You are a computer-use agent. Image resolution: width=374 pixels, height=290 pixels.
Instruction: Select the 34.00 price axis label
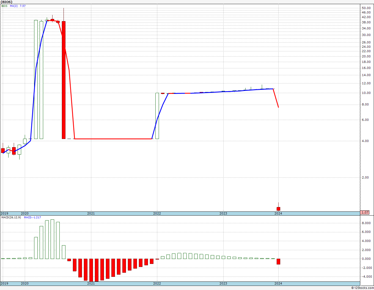click(366, 28)
